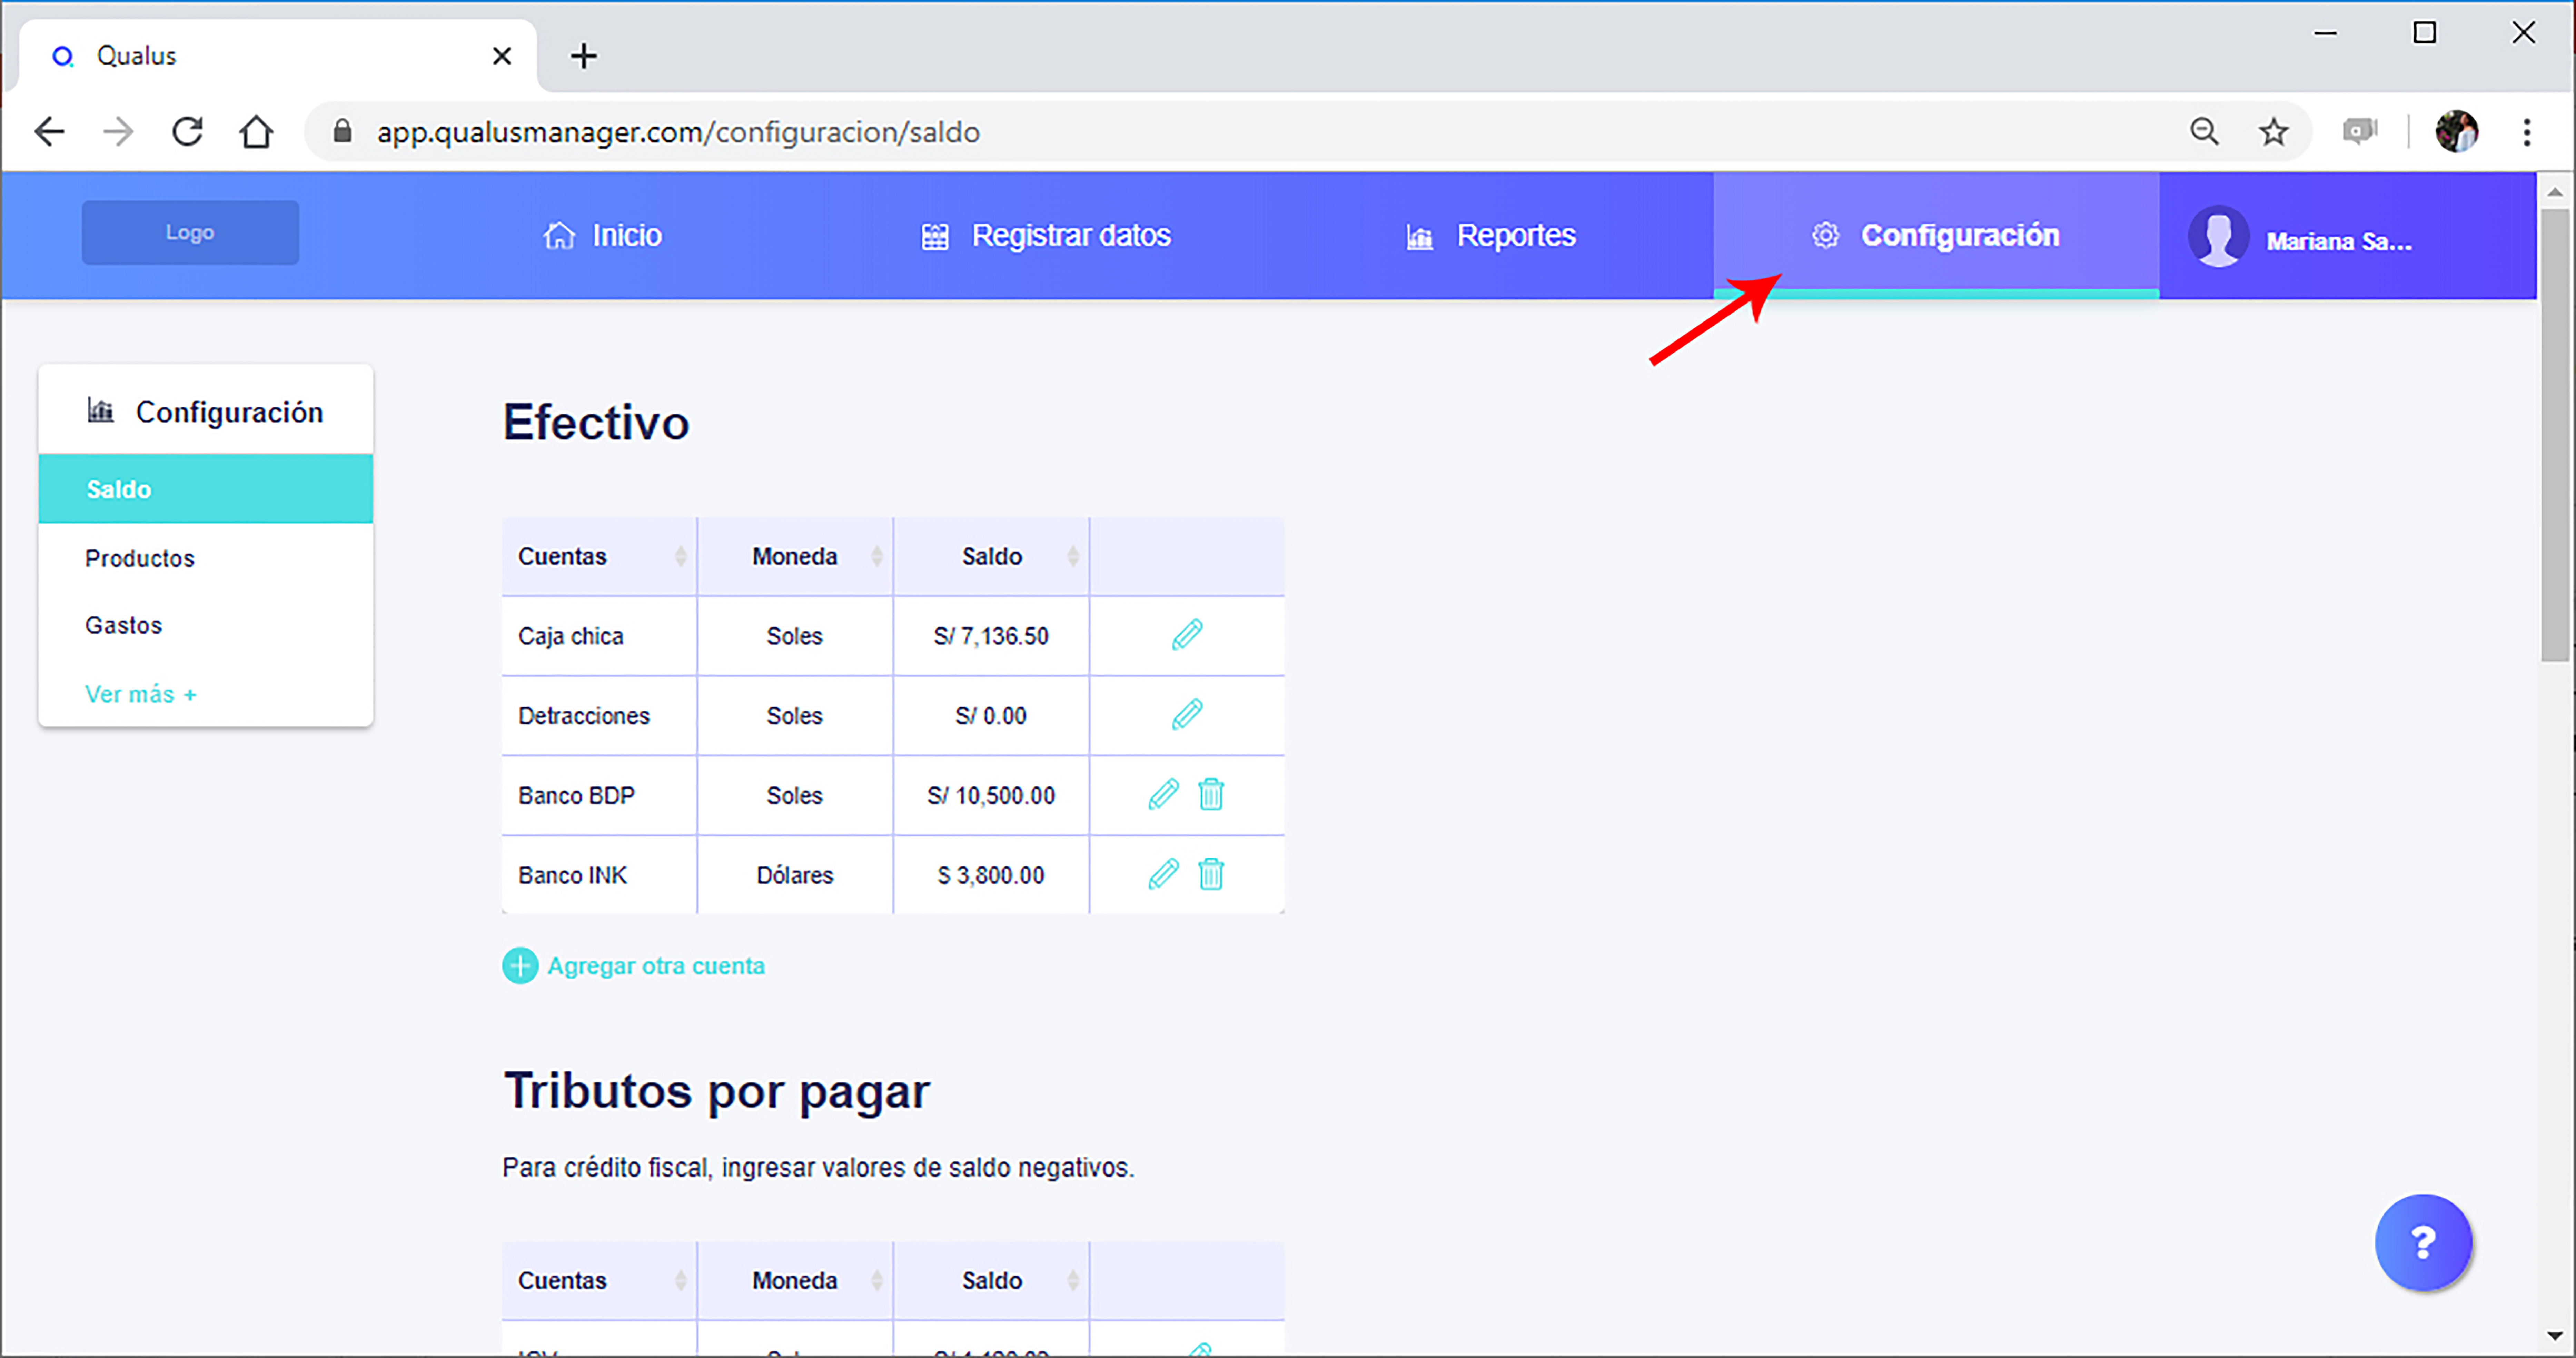Image resolution: width=2576 pixels, height=1358 pixels.
Task: Edit the Detracciones account with pencil icon
Action: [1187, 715]
